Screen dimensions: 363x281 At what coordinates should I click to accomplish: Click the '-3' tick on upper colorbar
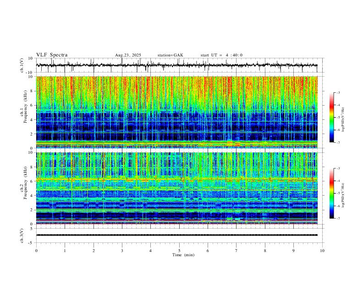tap(338, 92)
